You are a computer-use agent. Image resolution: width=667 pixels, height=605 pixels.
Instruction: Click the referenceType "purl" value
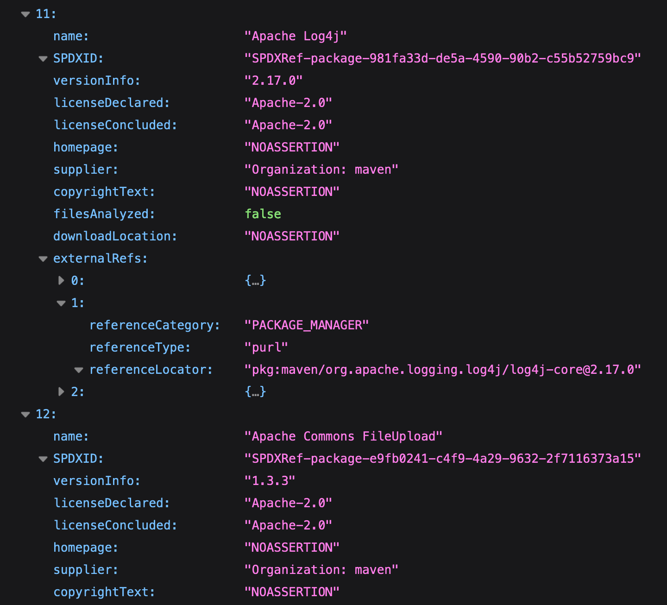pyautogui.click(x=266, y=347)
